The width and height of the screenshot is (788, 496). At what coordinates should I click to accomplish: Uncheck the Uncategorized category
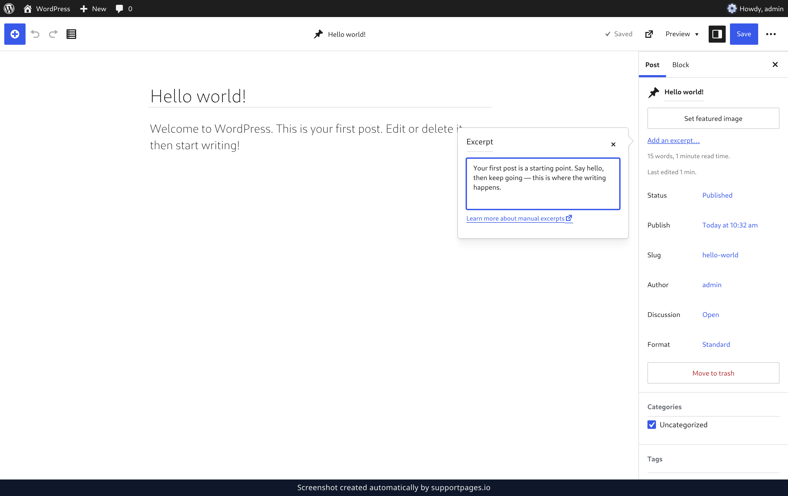point(651,425)
